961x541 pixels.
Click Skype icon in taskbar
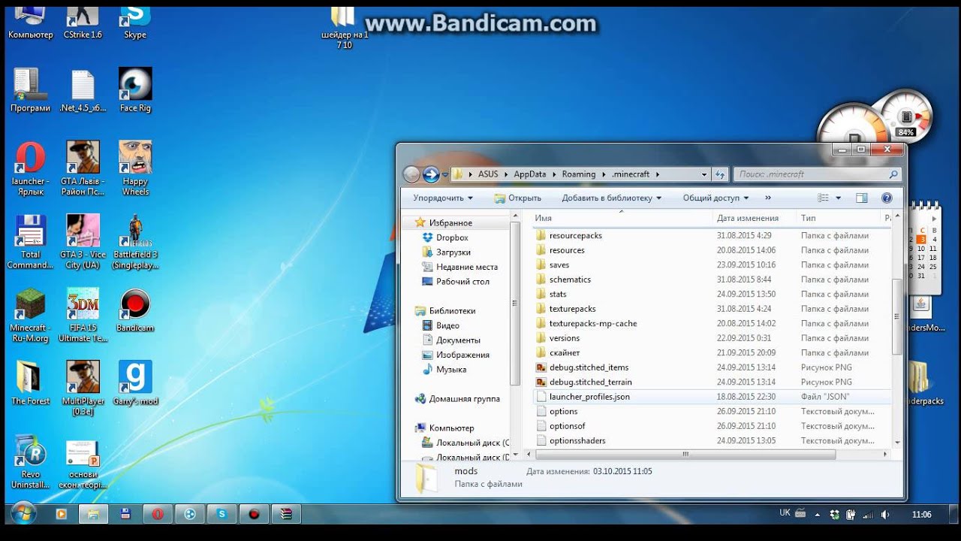pos(222,514)
